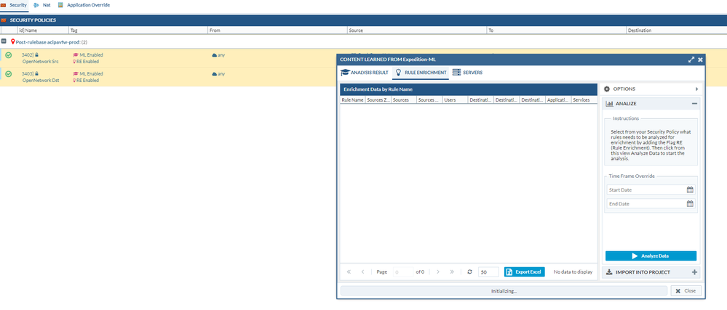Screen dimensions: 727x310
Task: Sort by Users column in enrichment grid
Action: 455,99
